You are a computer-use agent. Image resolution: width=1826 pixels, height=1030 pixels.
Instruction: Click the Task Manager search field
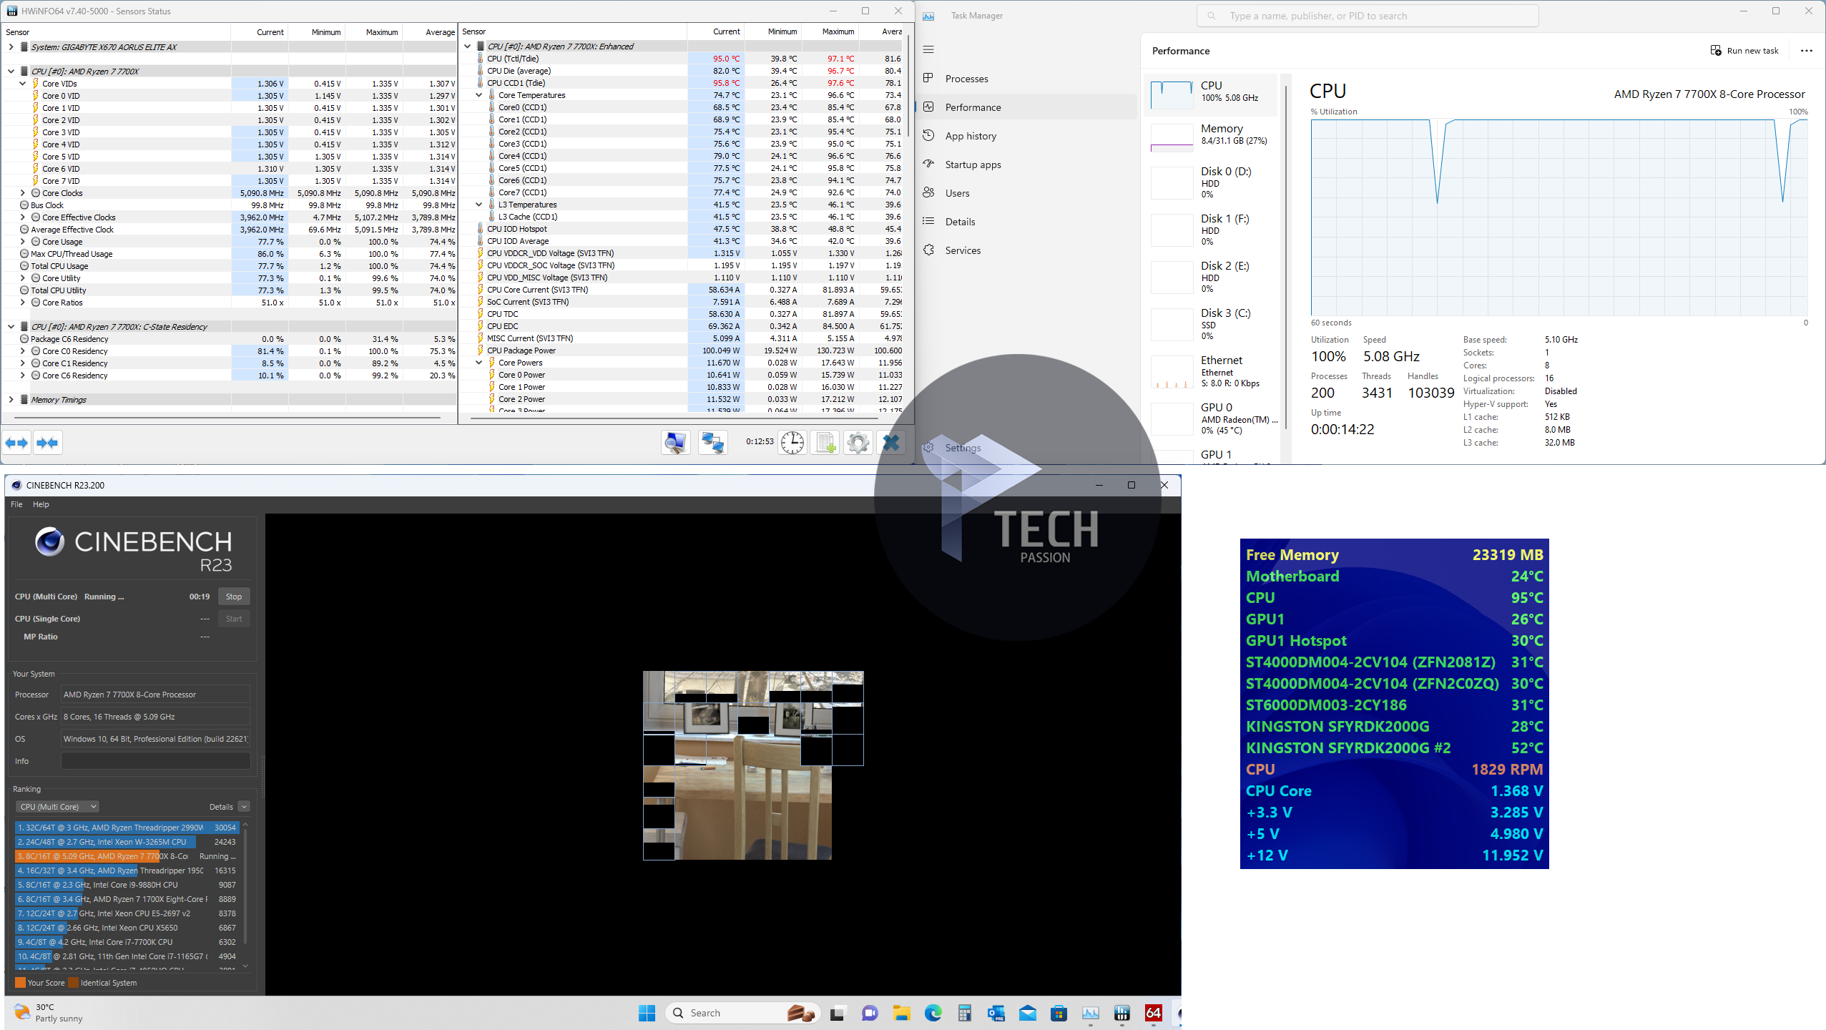pos(1366,16)
